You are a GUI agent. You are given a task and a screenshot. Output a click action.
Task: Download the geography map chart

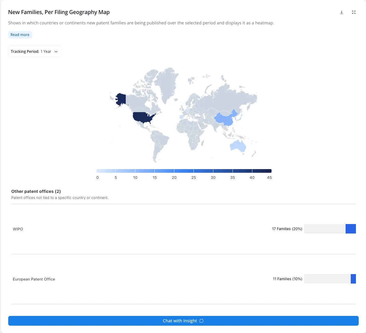(x=342, y=12)
